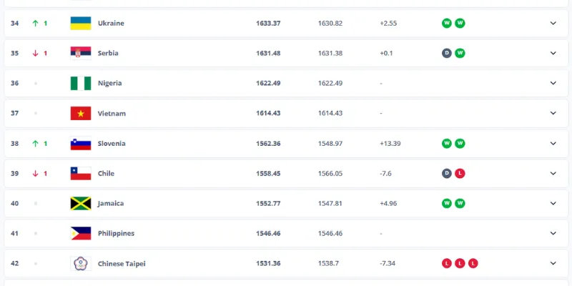The image size is (572, 286).
Task: Click the Slovenia flag icon
Action: pos(80,143)
